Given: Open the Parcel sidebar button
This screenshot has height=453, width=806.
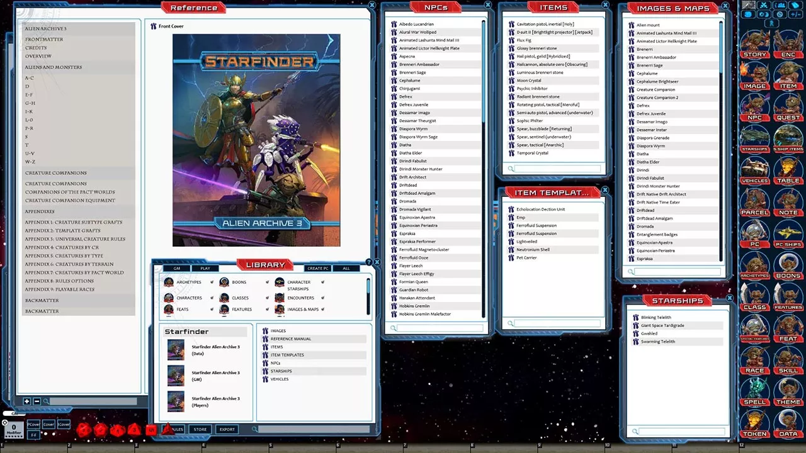Looking at the screenshot, I should (x=755, y=202).
